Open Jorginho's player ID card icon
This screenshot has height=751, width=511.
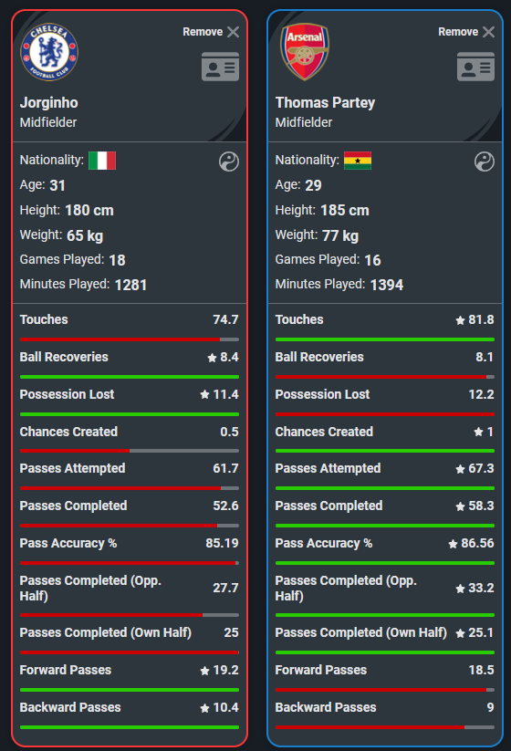220,67
